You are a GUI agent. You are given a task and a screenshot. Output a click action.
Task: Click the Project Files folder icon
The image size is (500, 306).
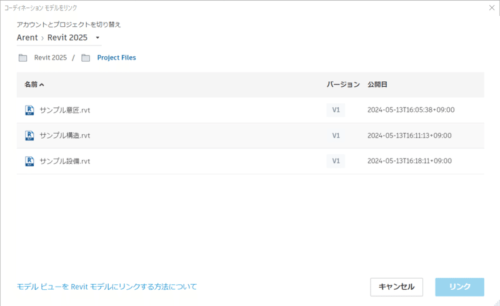(86, 58)
